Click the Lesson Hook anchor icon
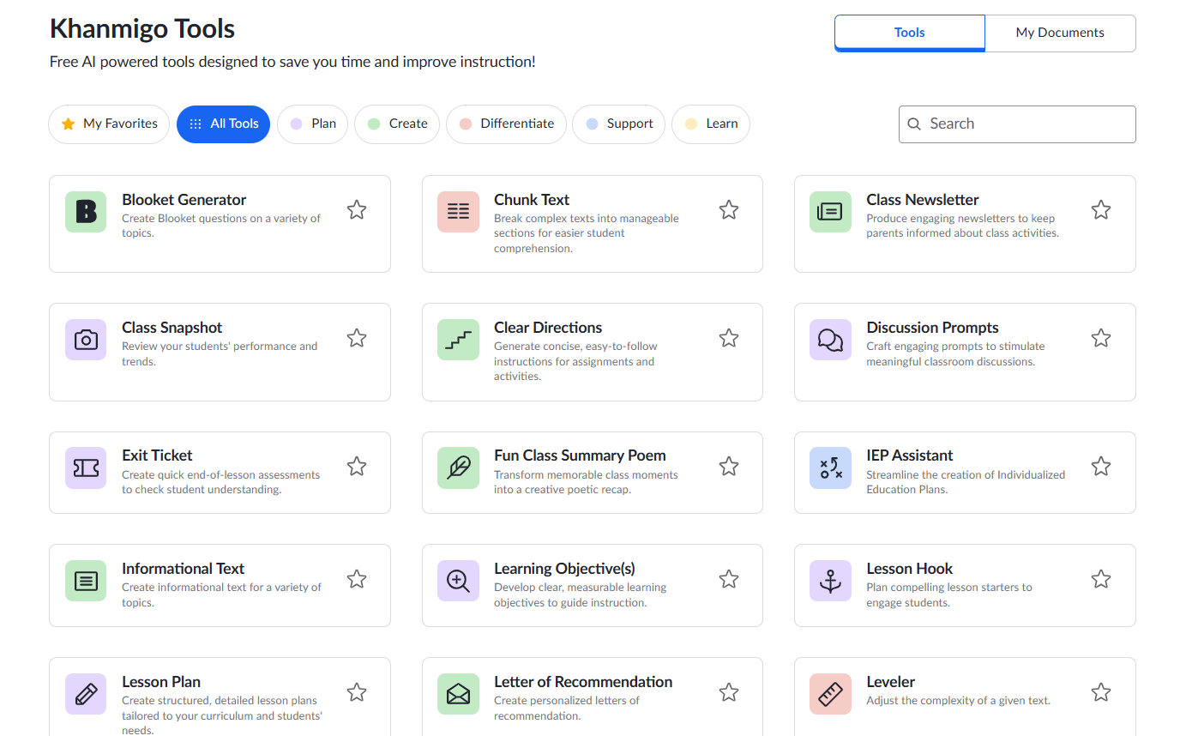This screenshot has height=736, width=1180. coord(830,580)
